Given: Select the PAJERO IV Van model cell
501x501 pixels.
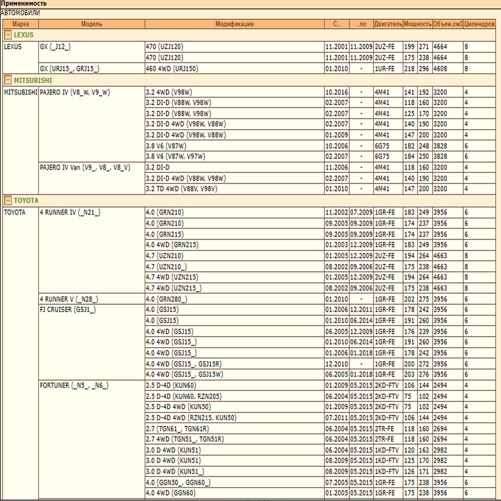Looking at the screenshot, I should click(x=85, y=168).
